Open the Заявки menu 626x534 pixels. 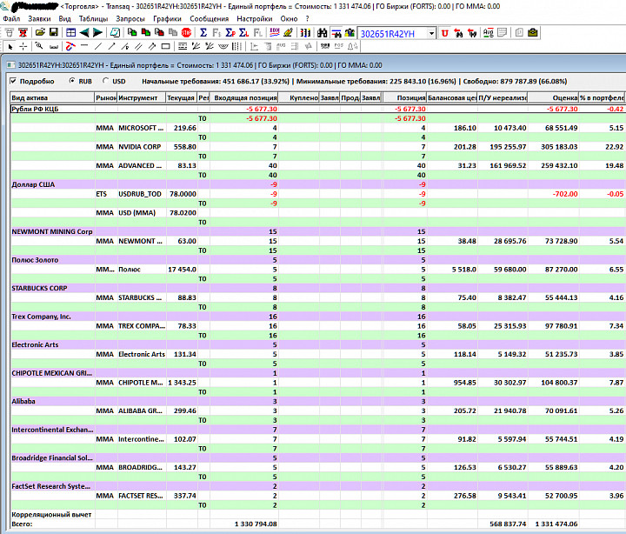[39, 19]
